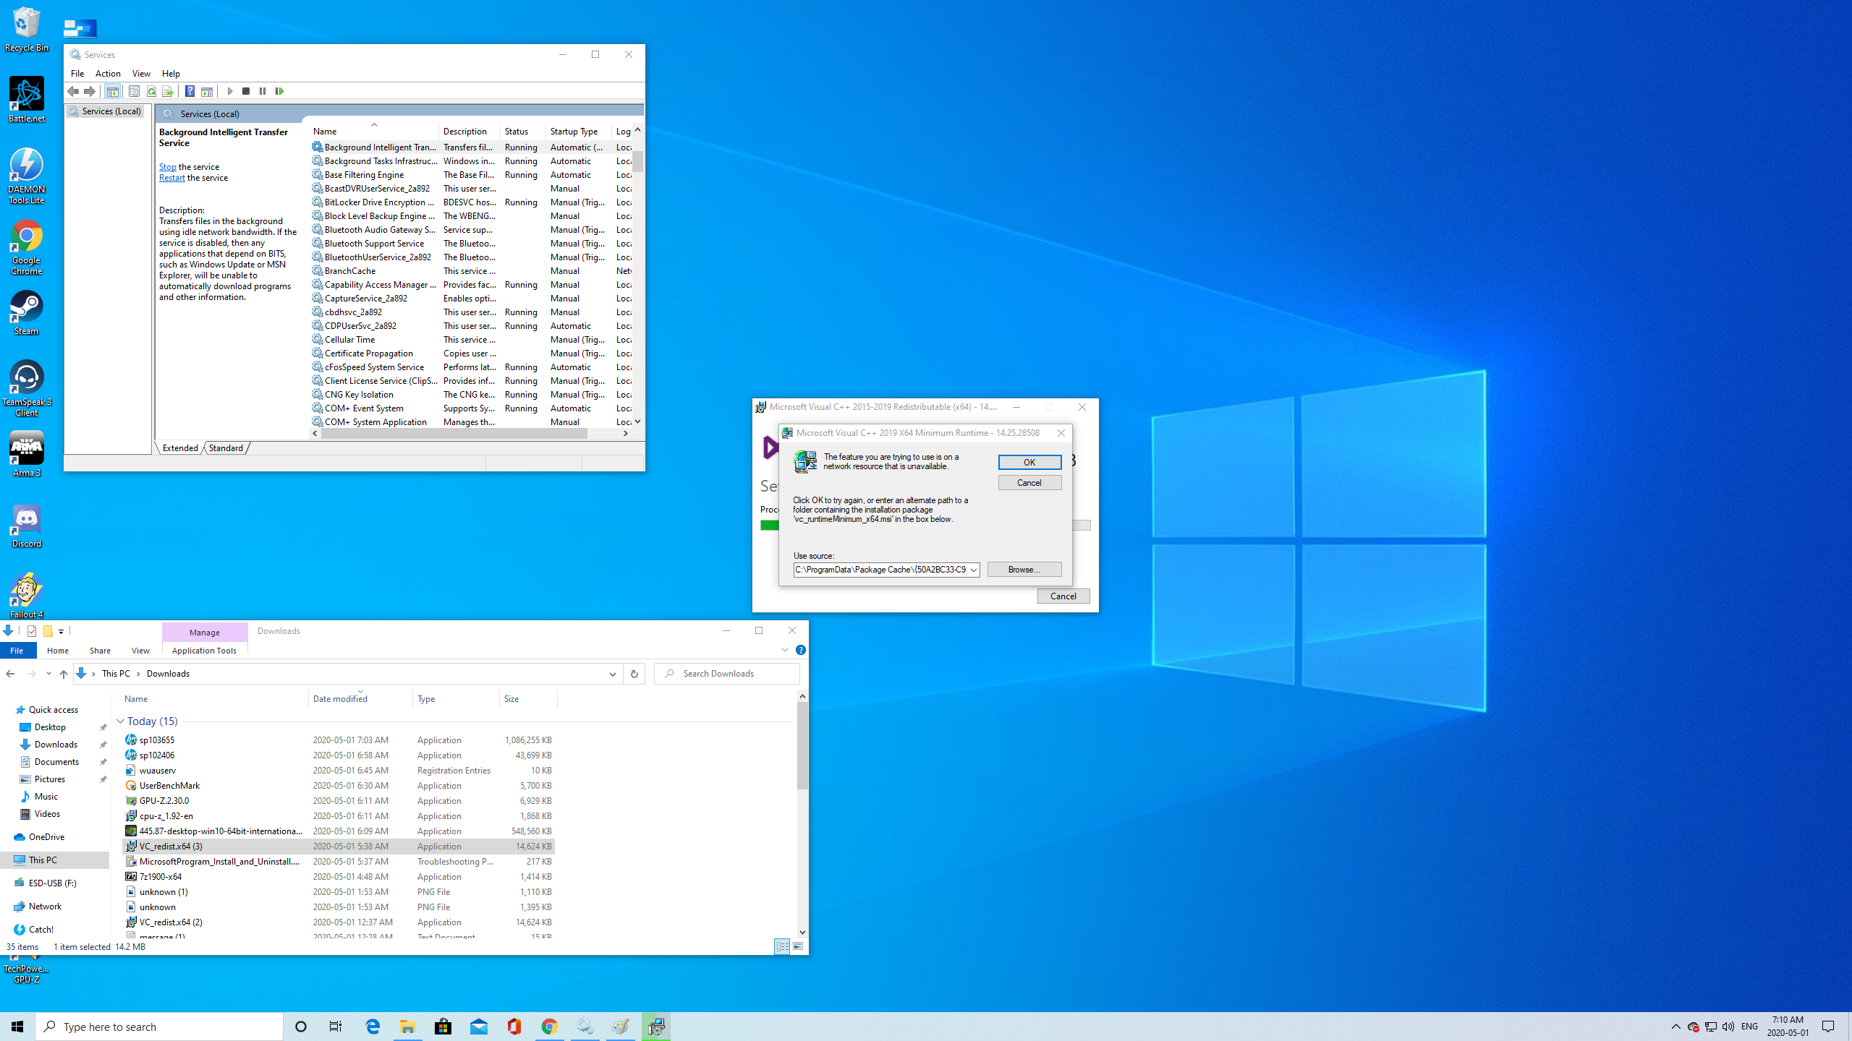Click the Stop Service toolbar icon
This screenshot has height=1041, width=1852.
point(246,91)
